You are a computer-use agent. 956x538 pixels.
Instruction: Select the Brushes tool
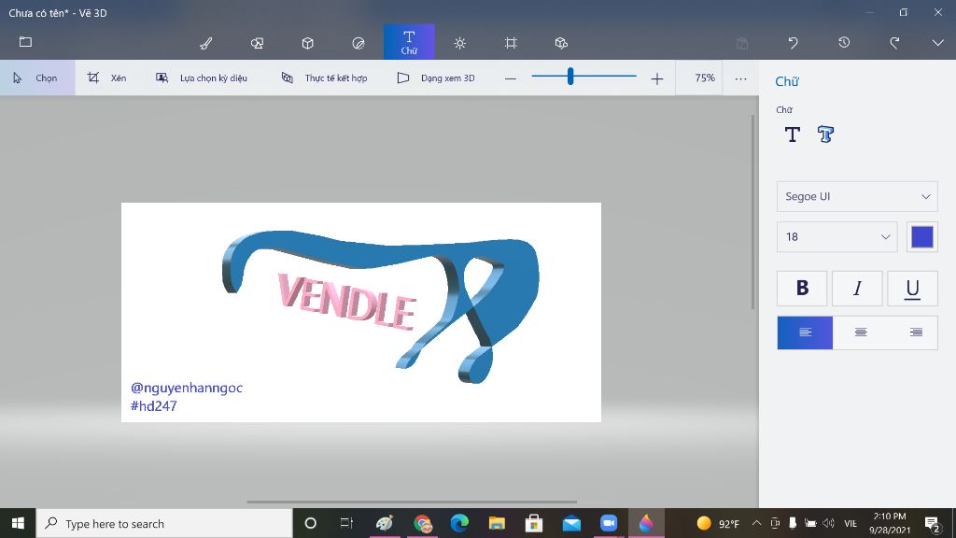[x=206, y=43]
